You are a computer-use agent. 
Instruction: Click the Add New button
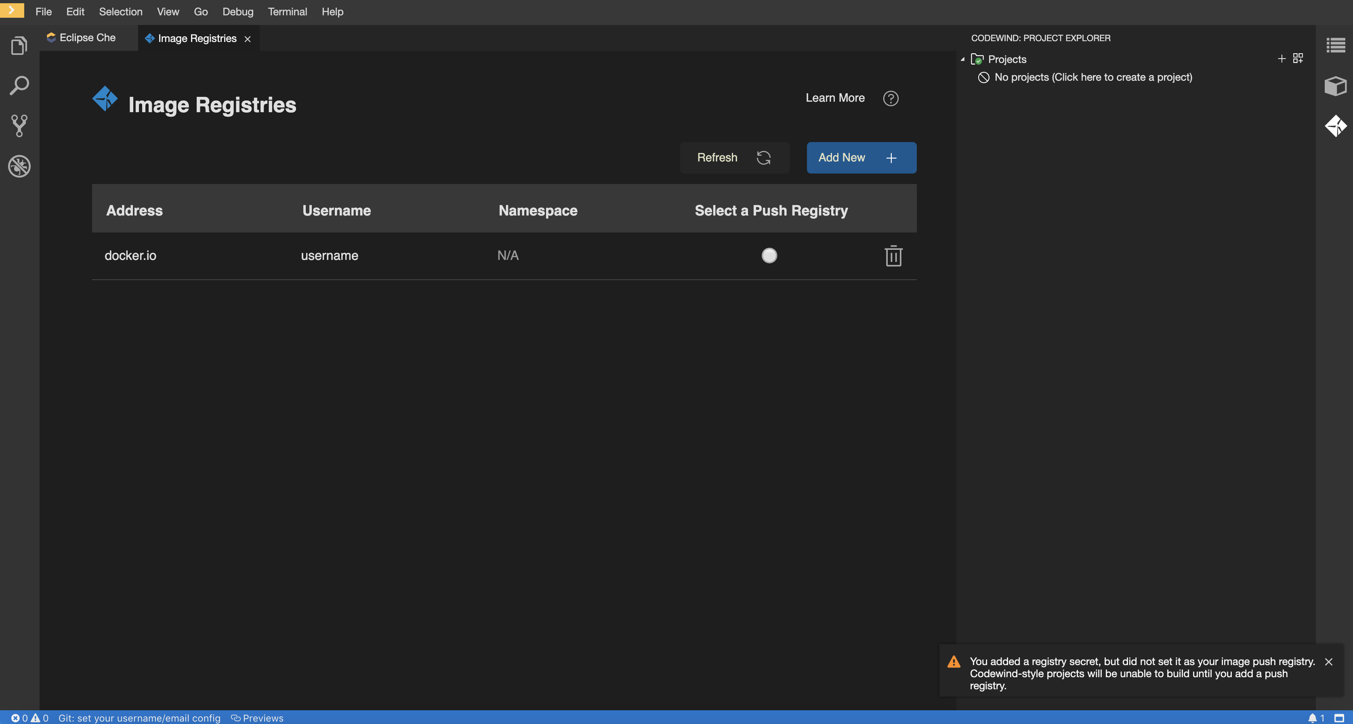(x=861, y=157)
